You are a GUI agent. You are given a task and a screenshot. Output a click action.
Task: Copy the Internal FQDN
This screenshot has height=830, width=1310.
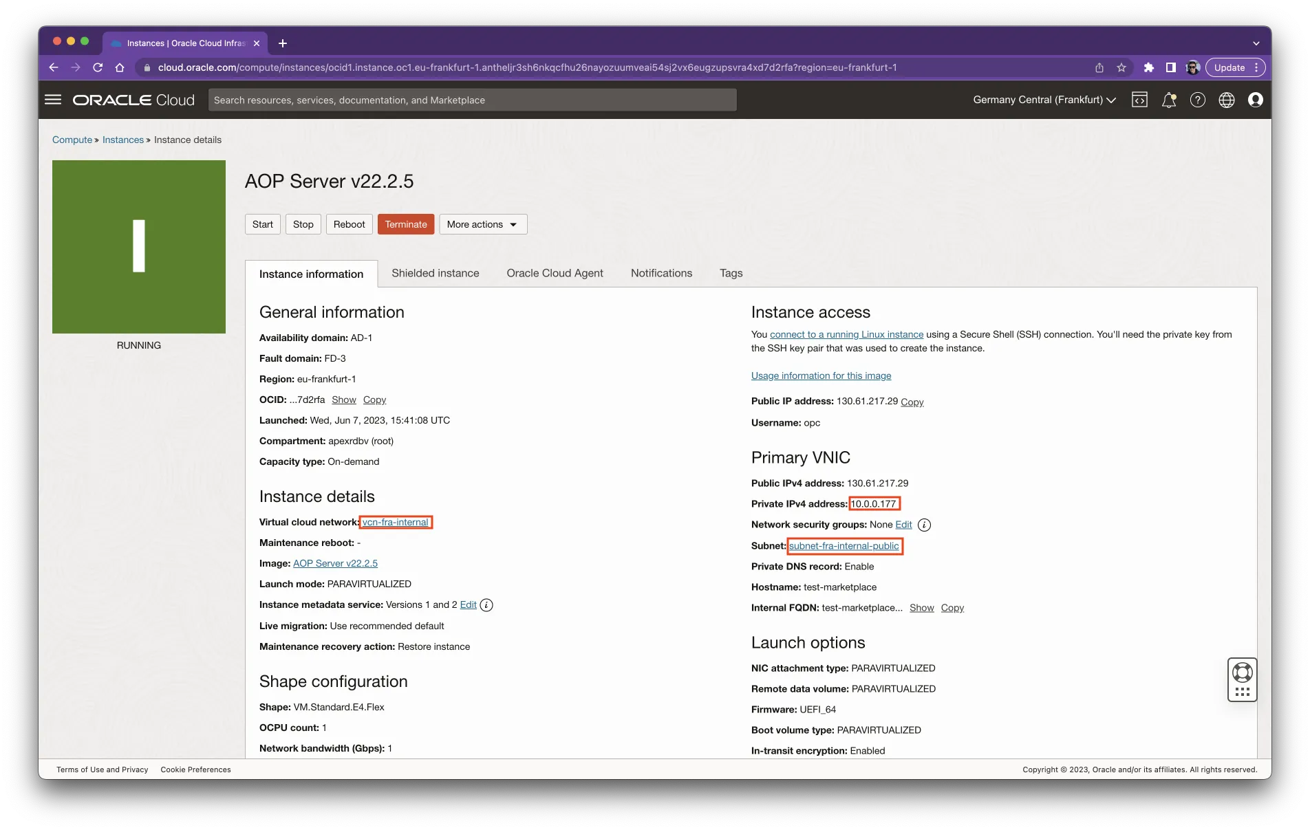(x=953, y=608)
